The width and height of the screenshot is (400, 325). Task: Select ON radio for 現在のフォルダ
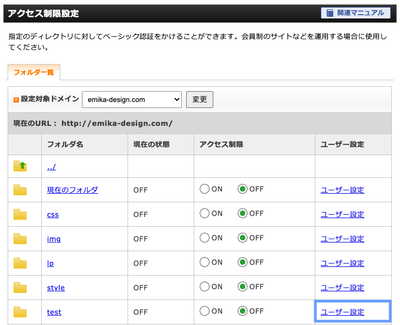point(205,189)
